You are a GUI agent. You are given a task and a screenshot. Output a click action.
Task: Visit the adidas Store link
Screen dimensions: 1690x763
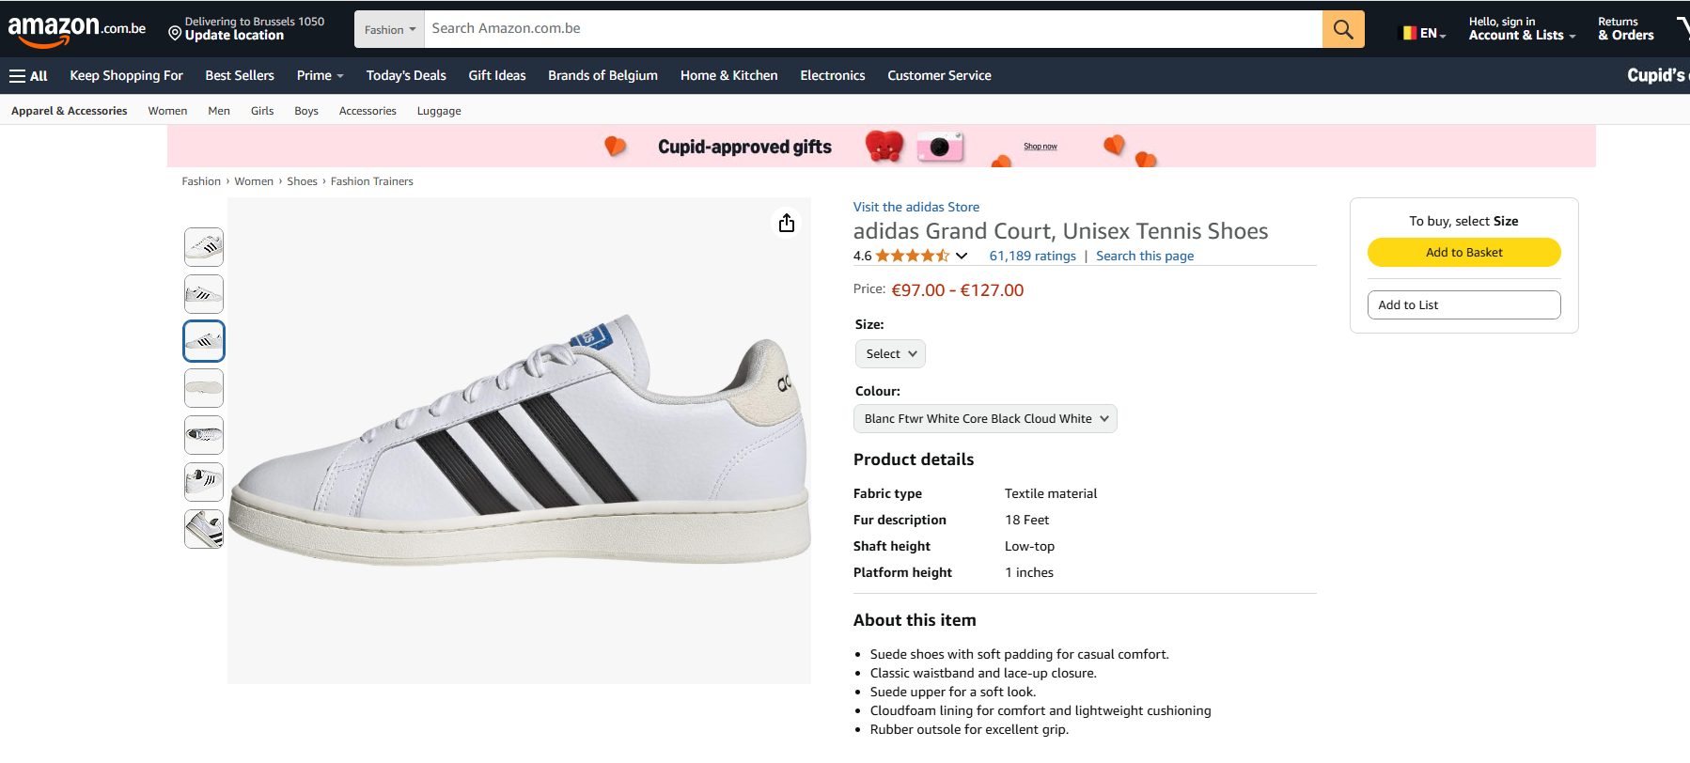[916, 207]
